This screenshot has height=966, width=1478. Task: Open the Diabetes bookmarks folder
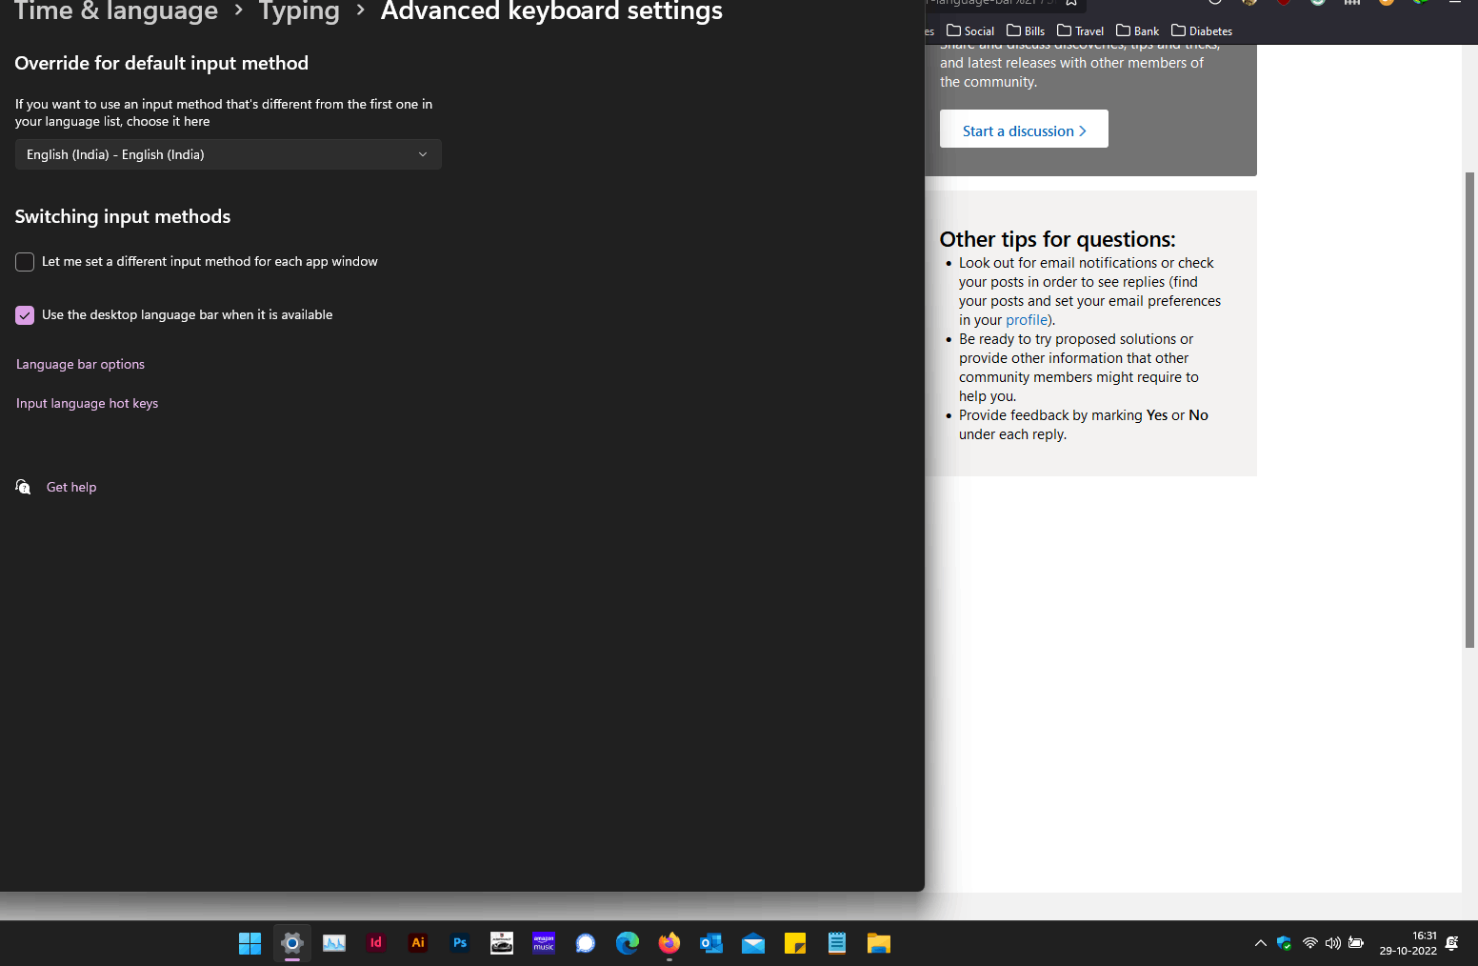point(1202,30)
